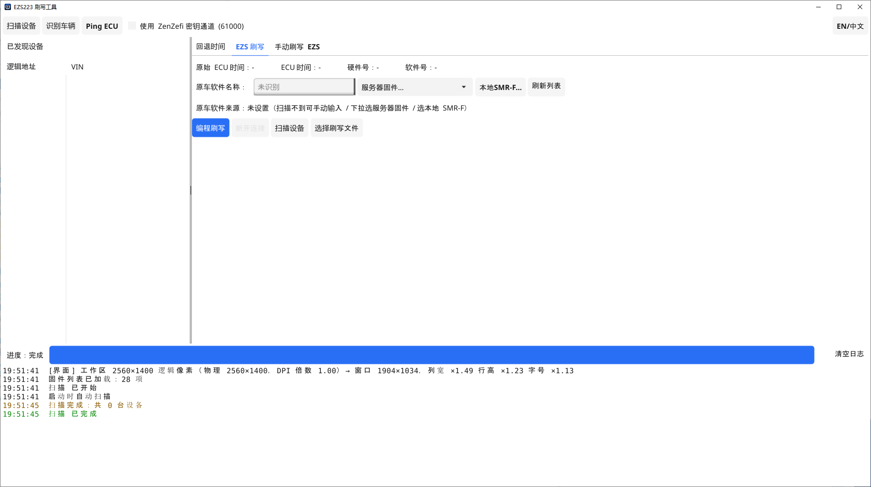Open the 服务器固件 dropdown

(x=414, y=87)
